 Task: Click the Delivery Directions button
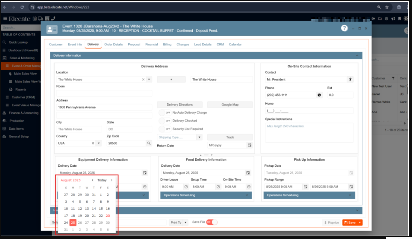pos(180,105)
